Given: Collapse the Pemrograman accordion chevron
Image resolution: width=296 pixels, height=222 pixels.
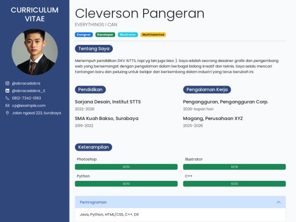Looking at the screenshot, I should [x=278, y=202].
